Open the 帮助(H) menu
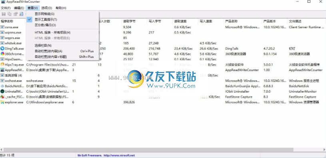The image size is (326, 158). pyautogui.click(x=61, y=8)
